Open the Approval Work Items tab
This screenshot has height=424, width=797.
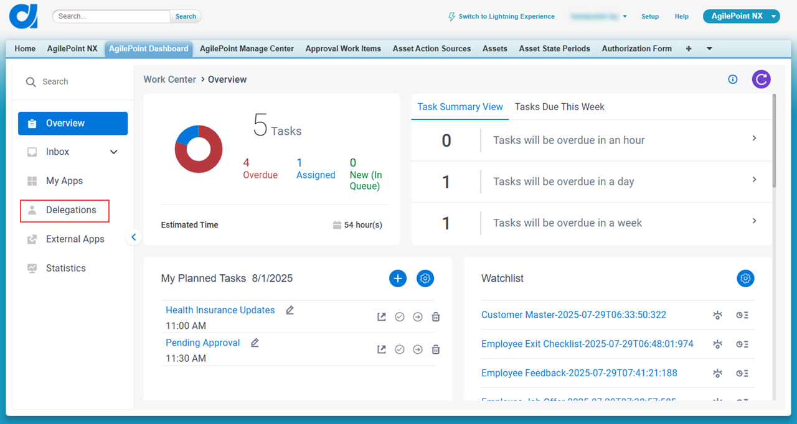click(343, 48)
